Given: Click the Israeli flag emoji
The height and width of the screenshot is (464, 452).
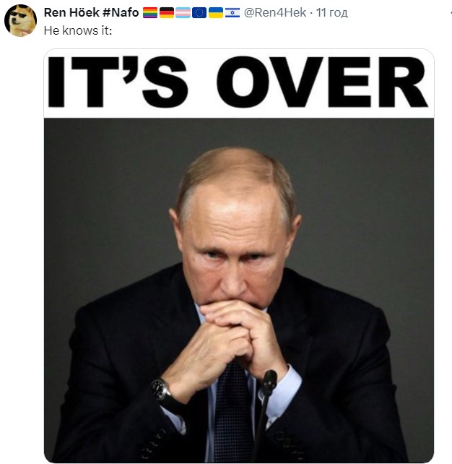Looking at the screenshot, I should (x=232, y=13).
